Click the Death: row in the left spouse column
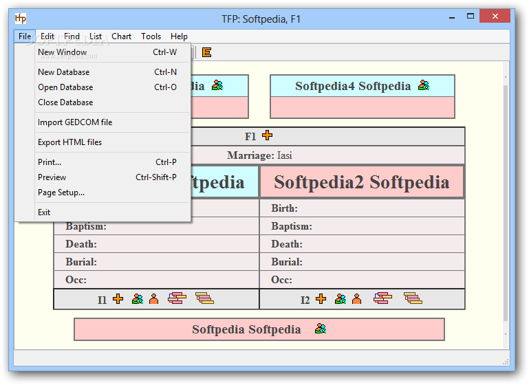Image resolution: width=529 pixels, height=385 pixels. pos(156,244)
